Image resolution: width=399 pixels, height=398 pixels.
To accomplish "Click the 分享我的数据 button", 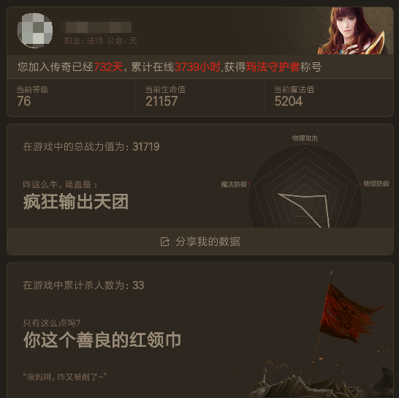I will pyautogui.click(x=200, y=241).
